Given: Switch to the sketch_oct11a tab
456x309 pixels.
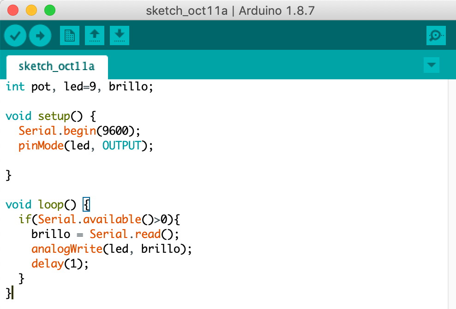Looking at the screenshot, I should [x=56, y=66].
